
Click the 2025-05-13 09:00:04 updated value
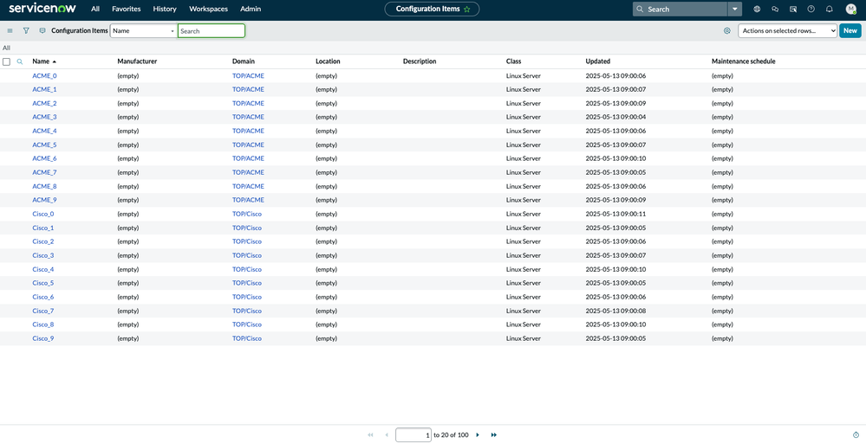click(615, 117)
